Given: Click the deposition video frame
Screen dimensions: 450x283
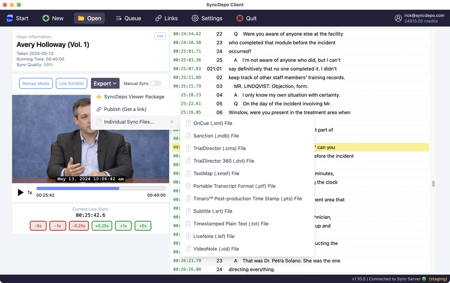Looking at the screenshot, I should coord(90,139).
